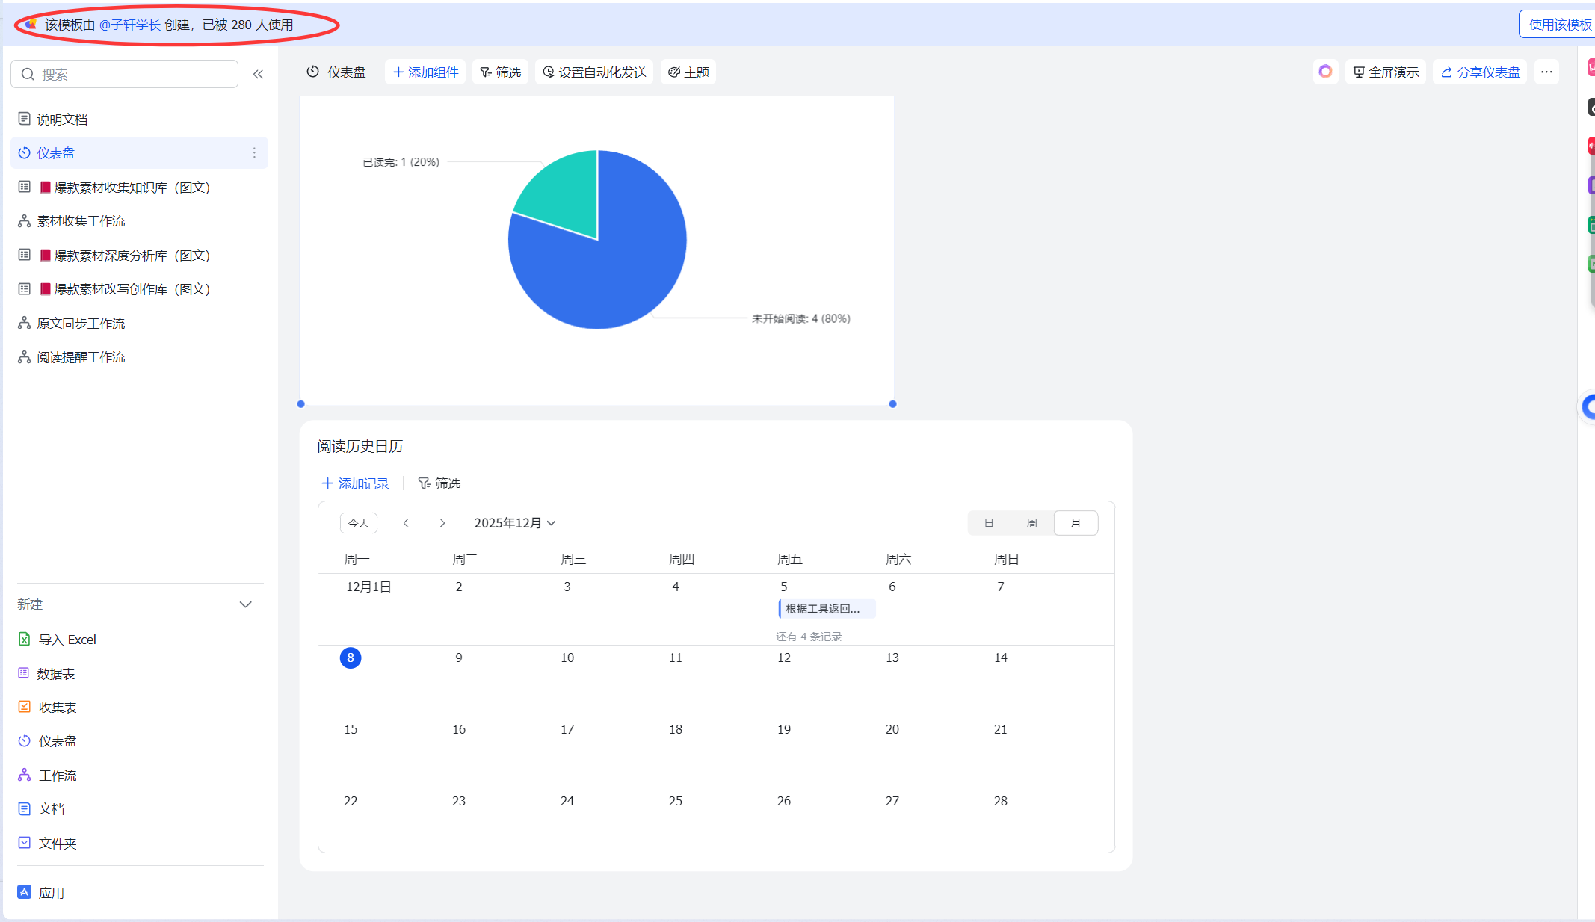Click 还有 4 条记录 link
The image size is (1595, 922).
(809, 637)
